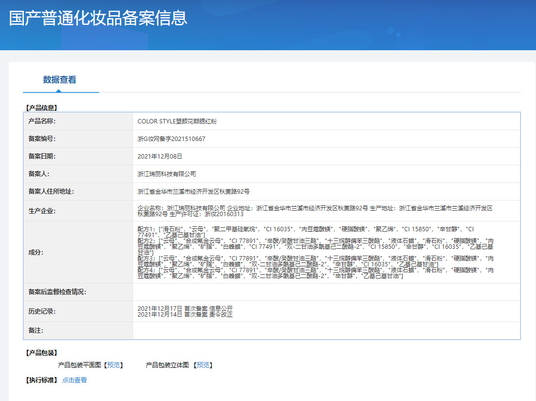
Task: Select the 配方2 ingredient list line
Action: click(316, 247)
